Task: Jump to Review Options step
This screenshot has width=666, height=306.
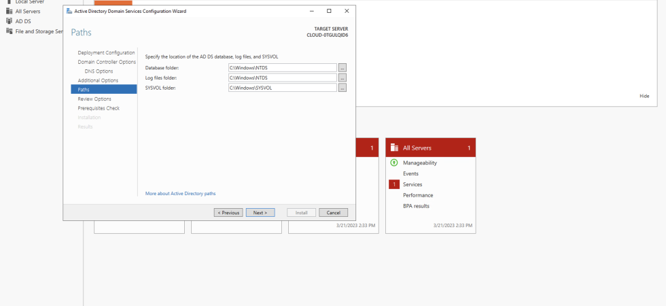Action: (x=94, y=99)
